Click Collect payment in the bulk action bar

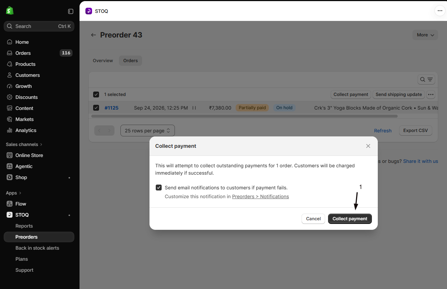tap(351, 94)
